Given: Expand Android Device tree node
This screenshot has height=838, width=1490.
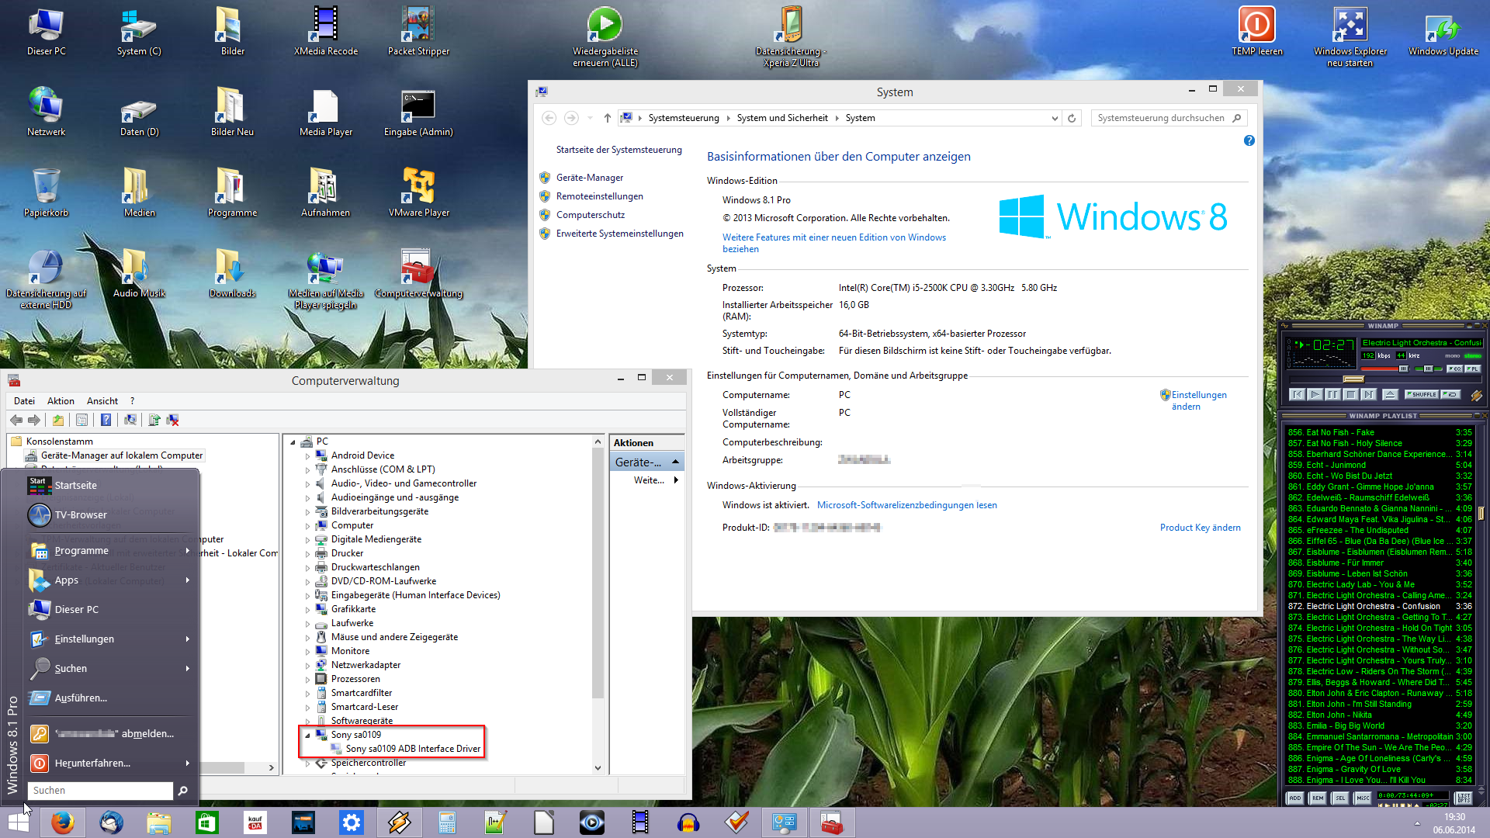Looking at the screenshot, I should coord(307,456).
